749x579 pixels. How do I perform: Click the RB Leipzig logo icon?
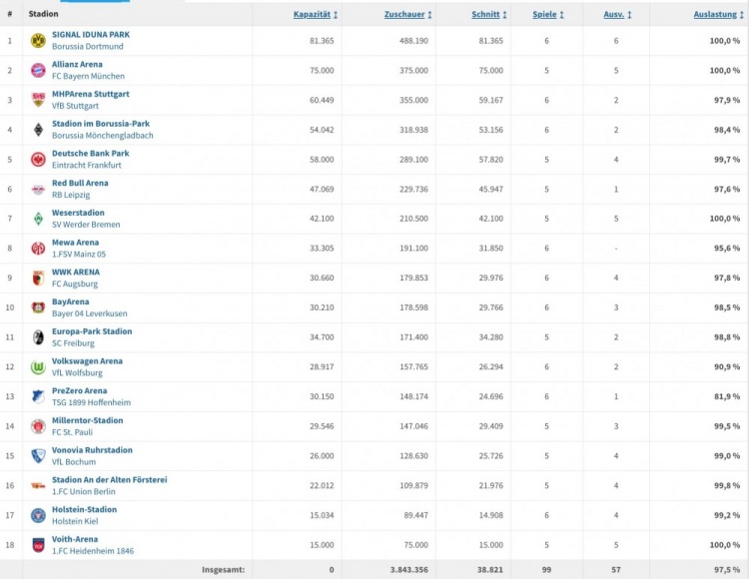(38, 189)
